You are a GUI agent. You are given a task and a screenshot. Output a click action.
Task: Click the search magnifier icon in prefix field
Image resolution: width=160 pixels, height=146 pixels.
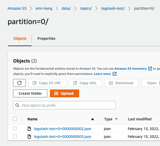pos(18,105)
